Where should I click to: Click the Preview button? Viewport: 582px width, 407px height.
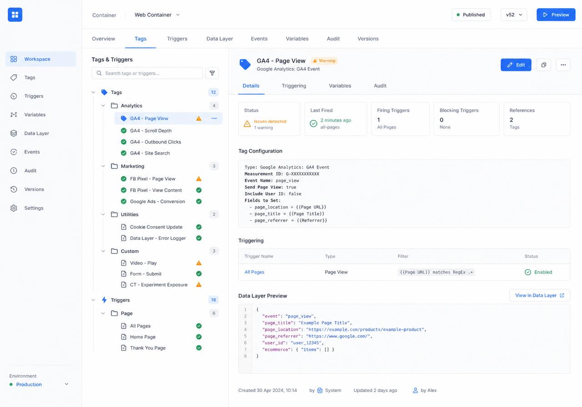point(556,15)
